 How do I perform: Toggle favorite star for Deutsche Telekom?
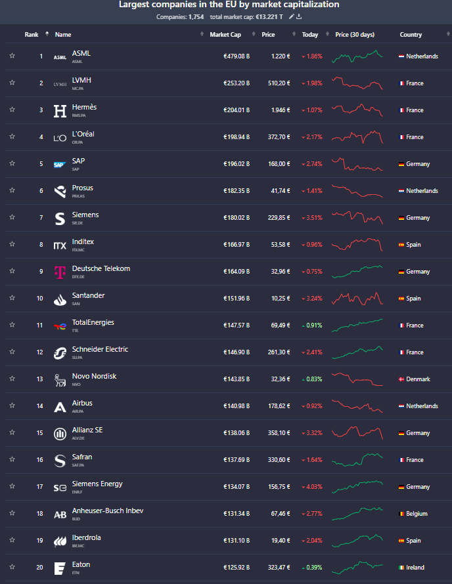point(12,271)
